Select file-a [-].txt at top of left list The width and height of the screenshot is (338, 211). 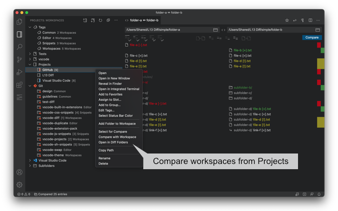coord(139,45)
